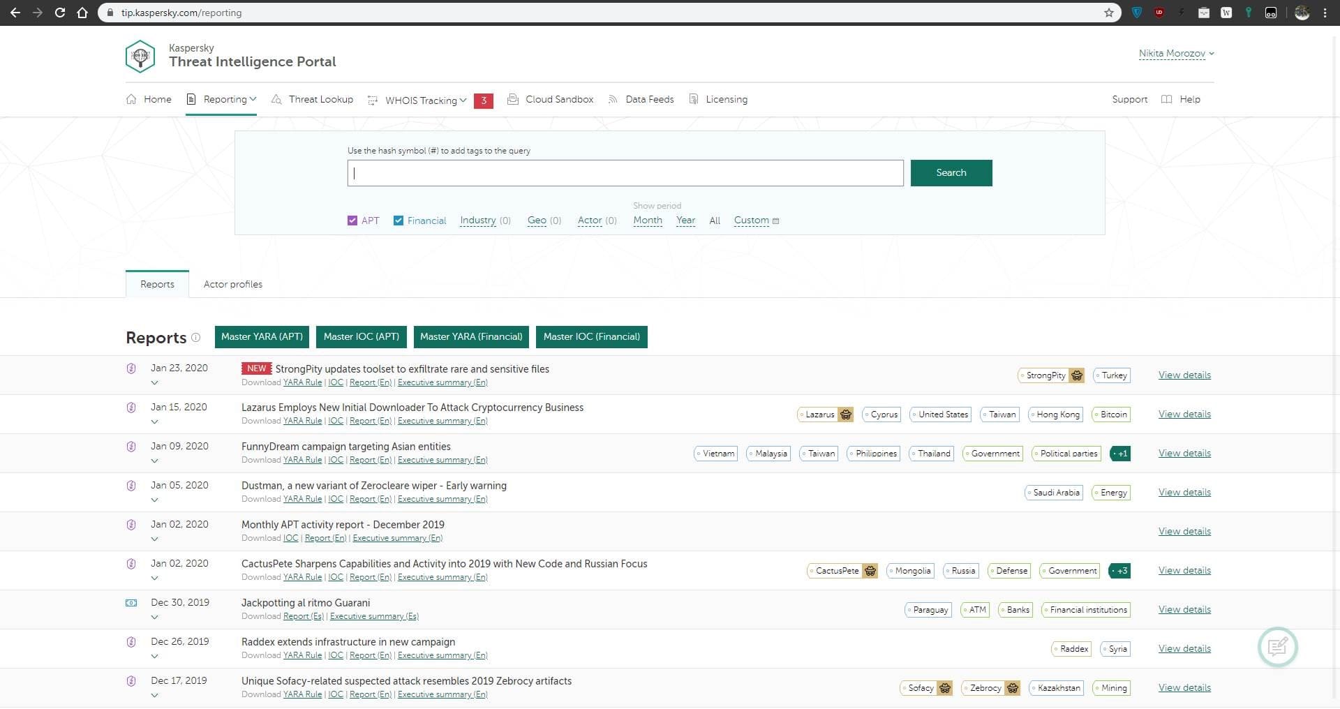The height and width of the screenshot is (709, 1340).
Task: Uncheck the Financial filter checkbox
Action: pyautogui.click(x=399, y=221)
